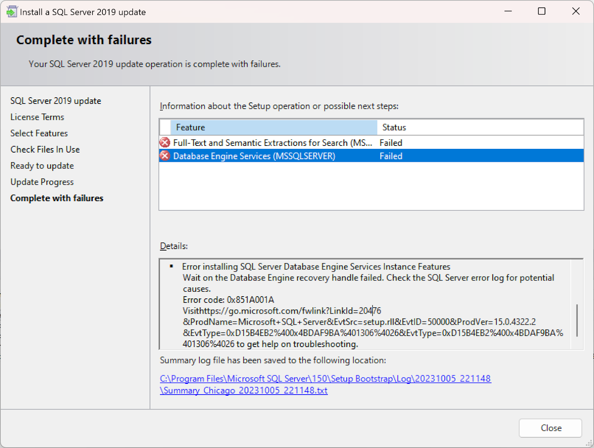Click the red error icon beside Full-Text feature
Screen dimensions: 594x448
click(165, 143)
